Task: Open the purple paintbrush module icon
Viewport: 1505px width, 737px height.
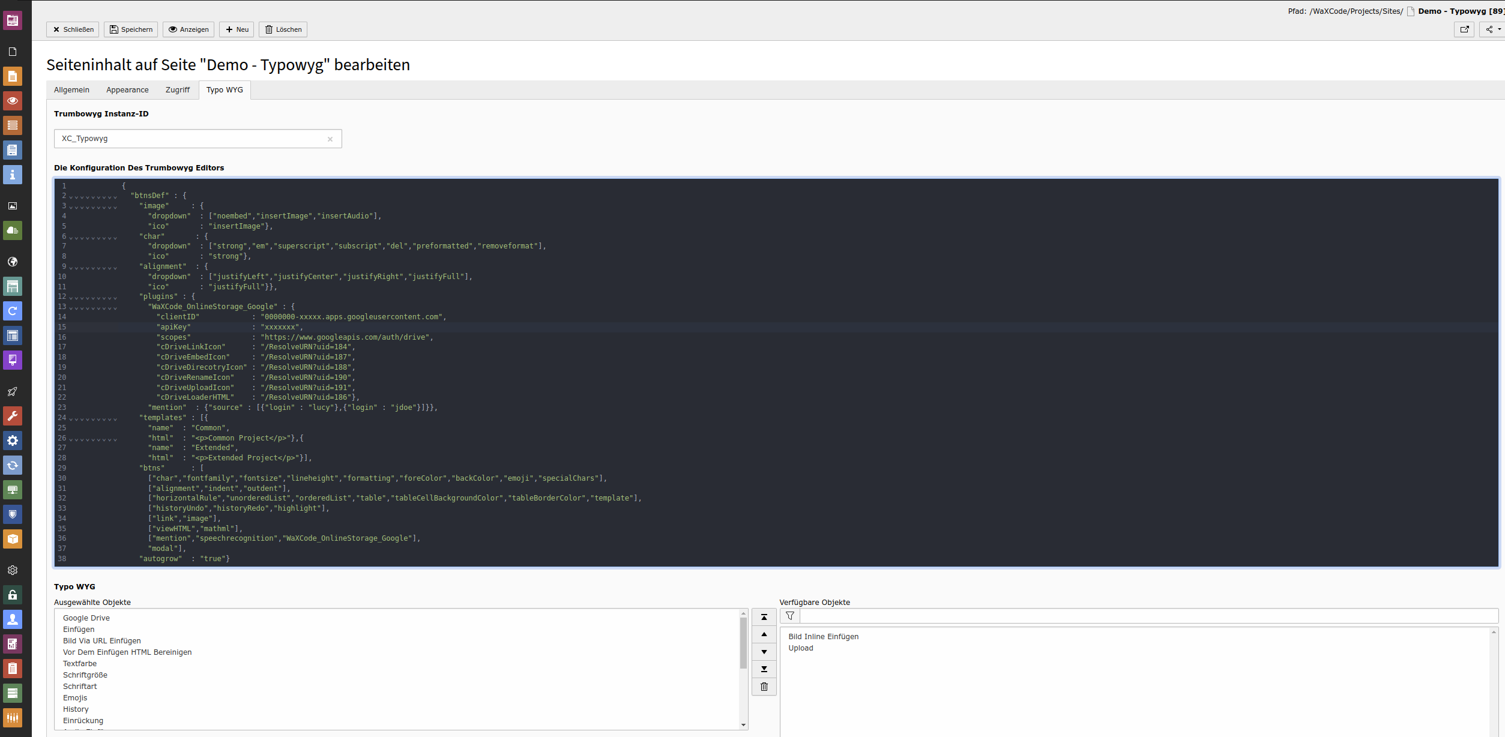Action: click(x=13, y=360)
